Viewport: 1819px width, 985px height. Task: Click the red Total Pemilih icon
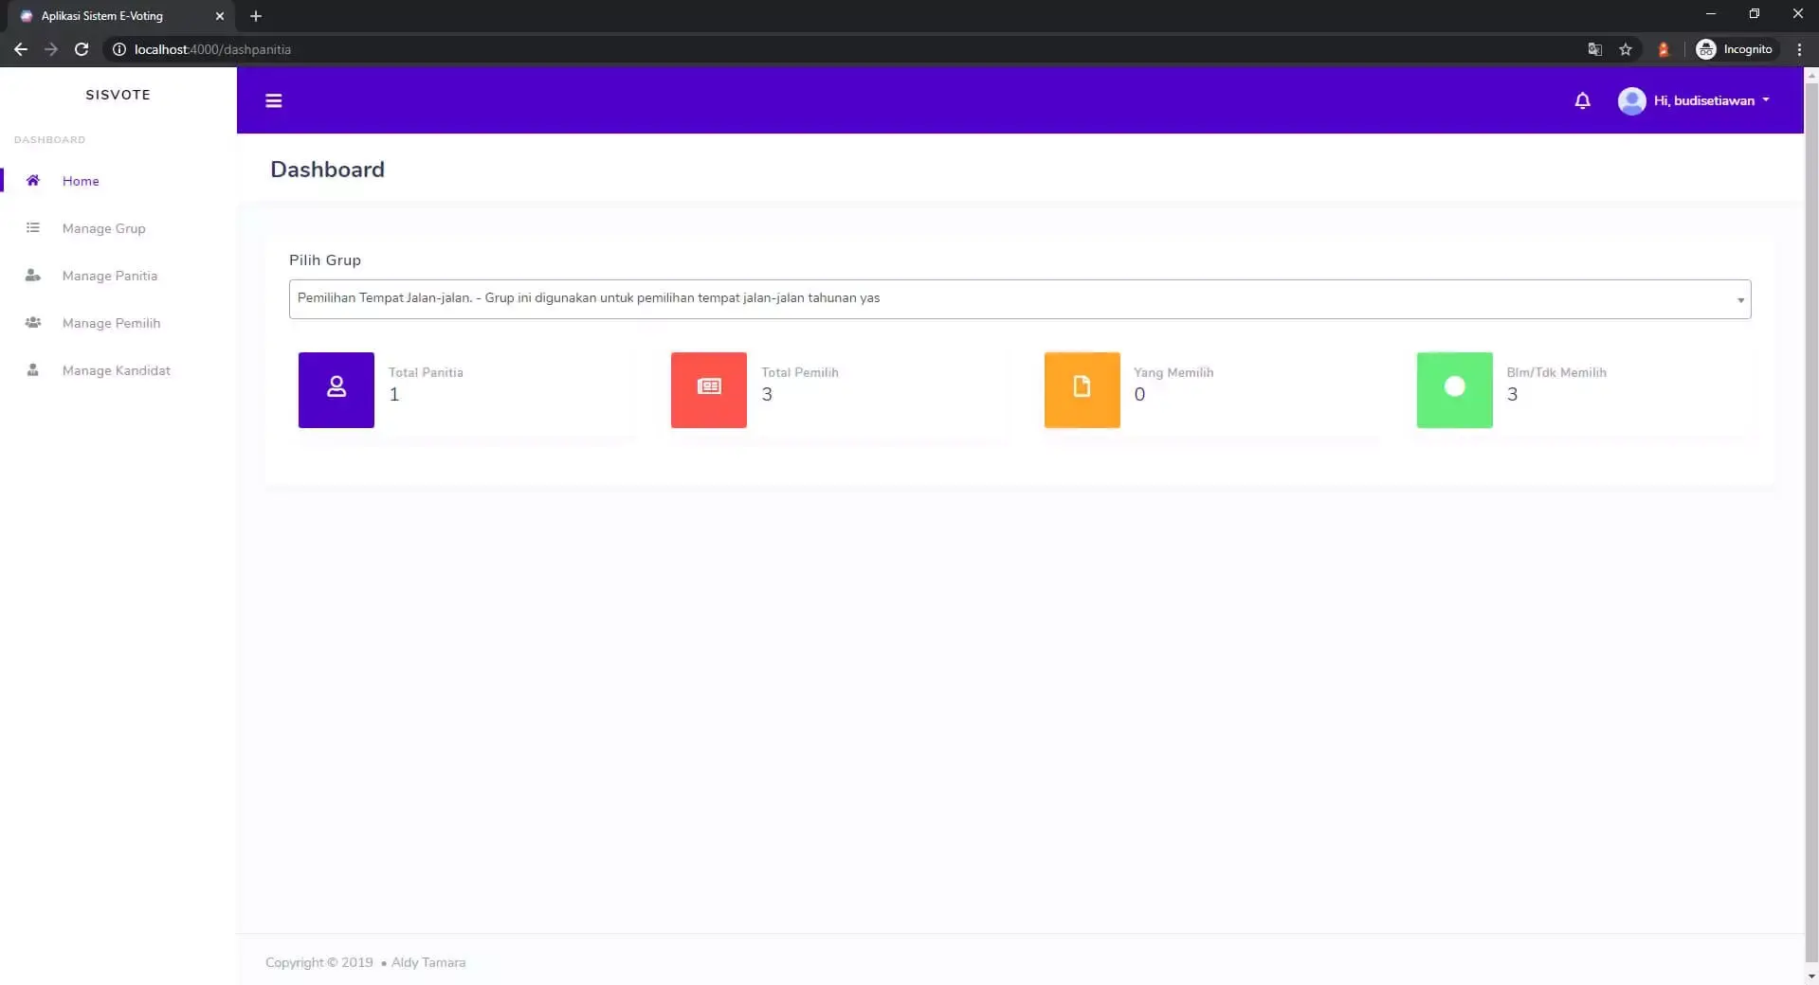709,390
